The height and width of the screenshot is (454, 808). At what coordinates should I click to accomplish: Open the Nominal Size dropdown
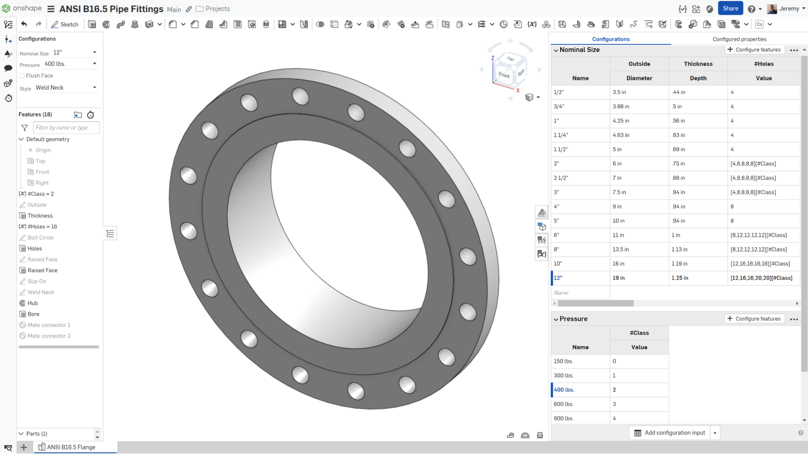(94, 52)
